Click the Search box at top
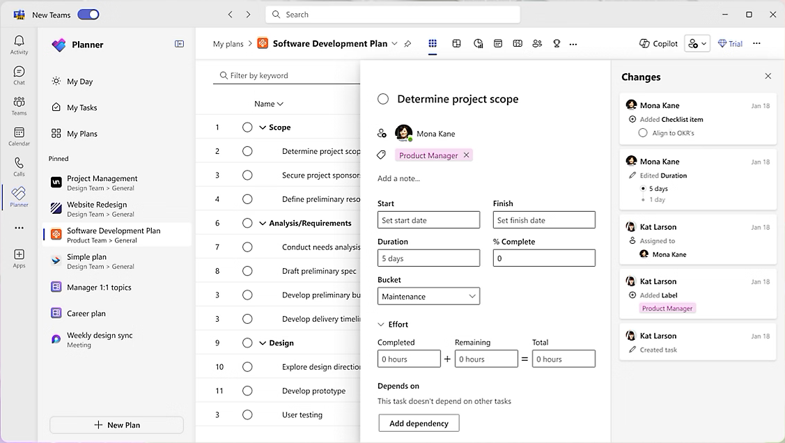Screen dimensions: 785x443 coord(393,15)
